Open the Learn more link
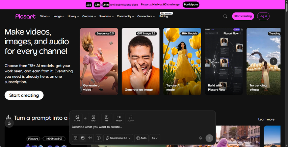288x147 pixels. pyautogui.click(x=266, y=119)
